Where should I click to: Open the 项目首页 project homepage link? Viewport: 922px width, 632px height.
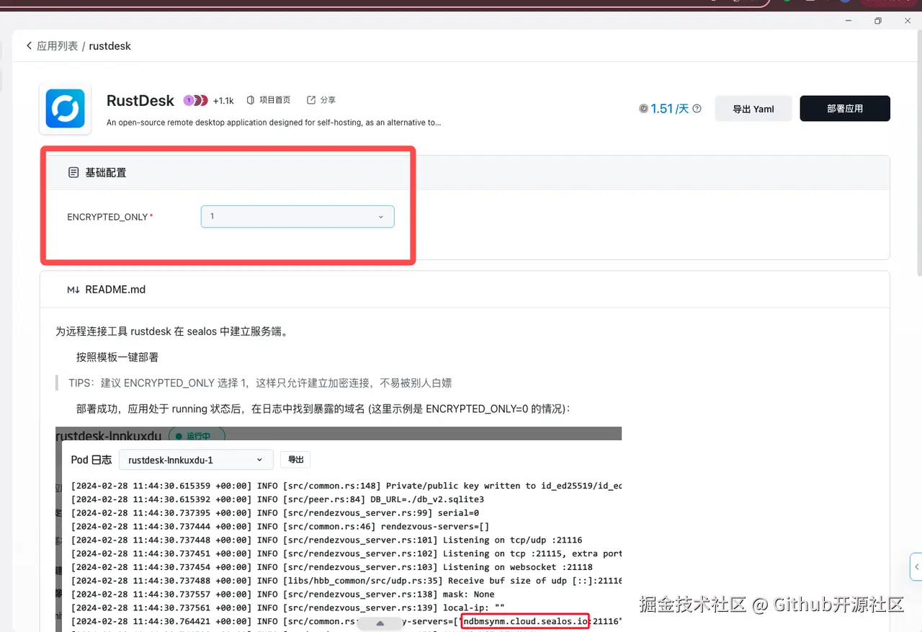[x=269, y=100]
